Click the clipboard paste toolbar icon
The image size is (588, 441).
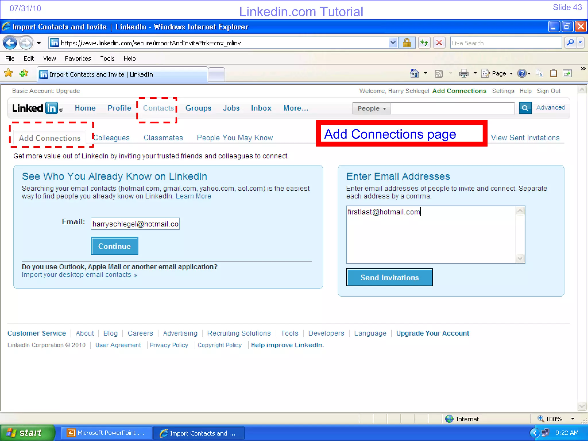tap(553, 73)
